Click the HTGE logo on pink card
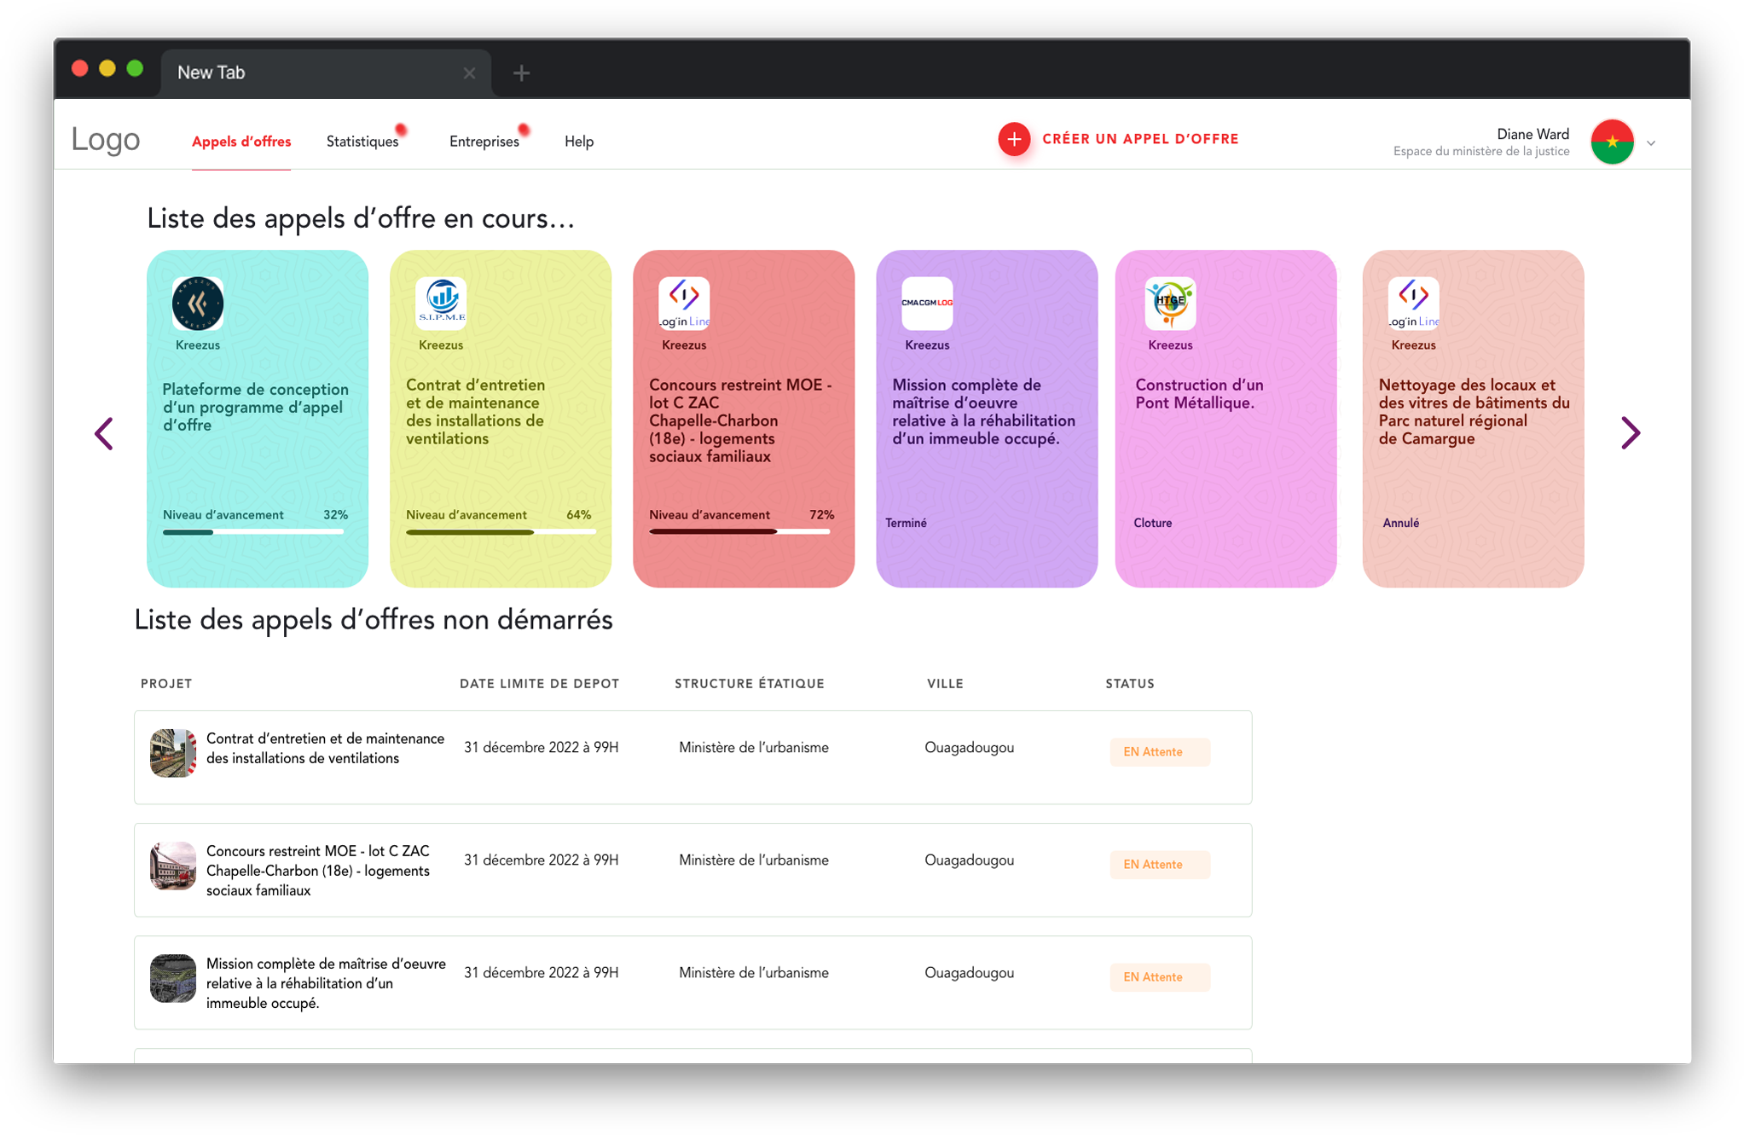Screen dimensions: 1744x1135 (1170, 304)
